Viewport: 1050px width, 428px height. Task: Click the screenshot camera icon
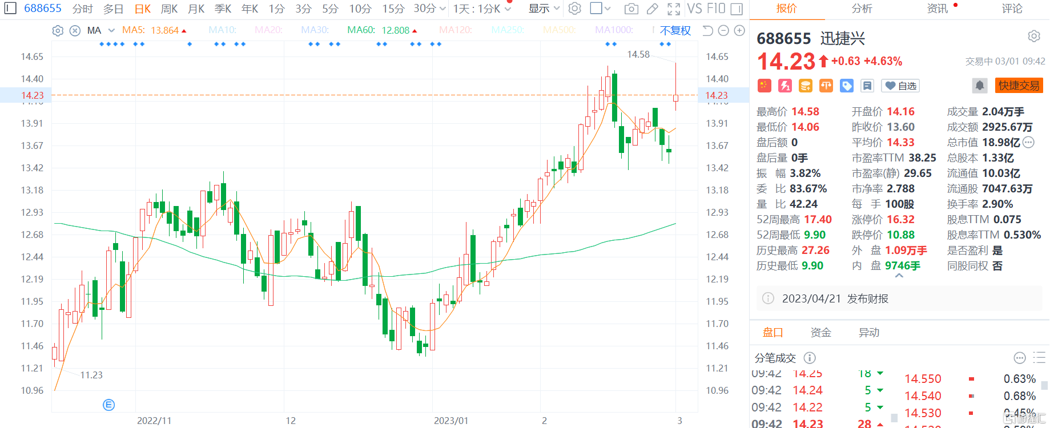click(631, 9)
